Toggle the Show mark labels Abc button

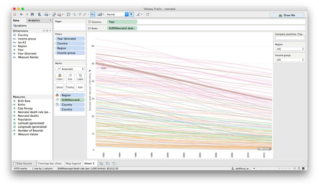(x=93, y=14)
